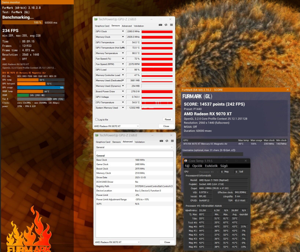The width and height of the screenshot is (300, 252).
Task: Open Validation tab in bottom GPU-Z window
Action: click(x=139, y=142)
